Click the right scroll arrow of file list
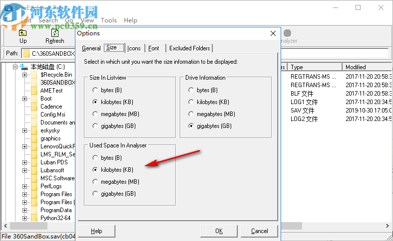 pos(387,226)
